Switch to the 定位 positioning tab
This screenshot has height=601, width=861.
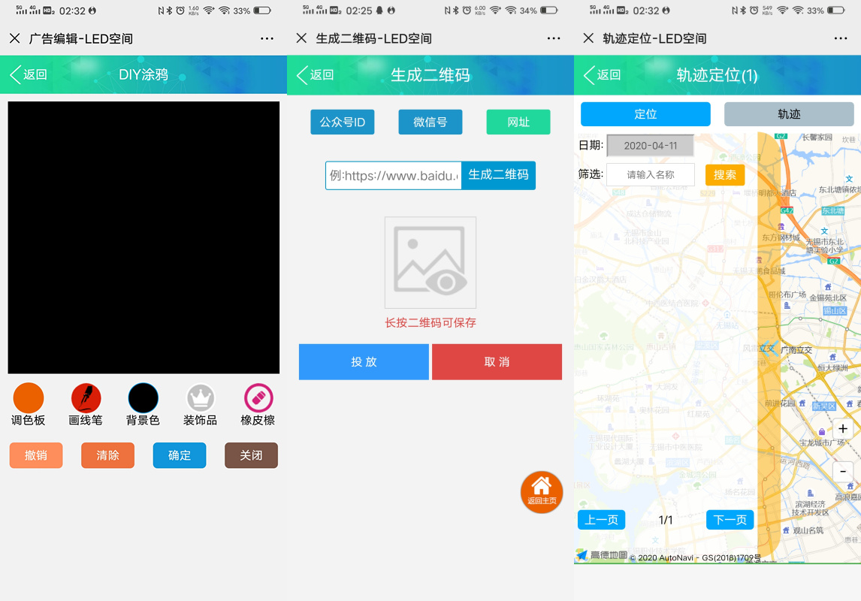(x=645, y=113)
